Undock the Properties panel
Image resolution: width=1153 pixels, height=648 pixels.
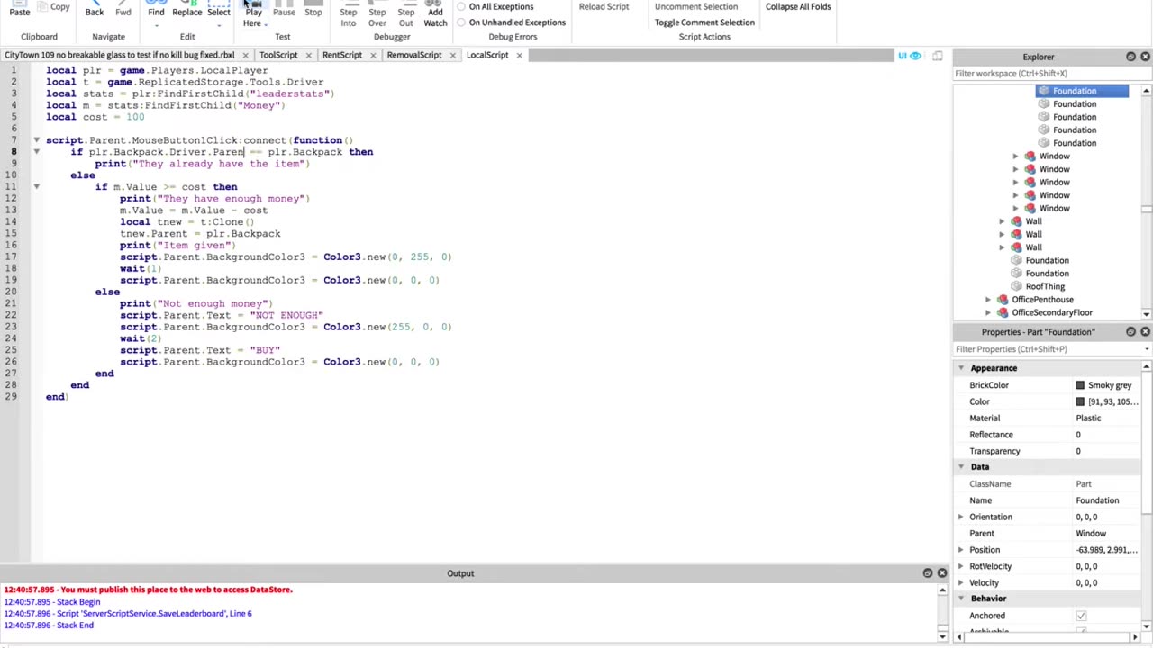tap(1130, 331)
